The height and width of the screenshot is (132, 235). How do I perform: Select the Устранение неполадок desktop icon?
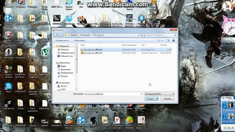(x=117, y=122)
